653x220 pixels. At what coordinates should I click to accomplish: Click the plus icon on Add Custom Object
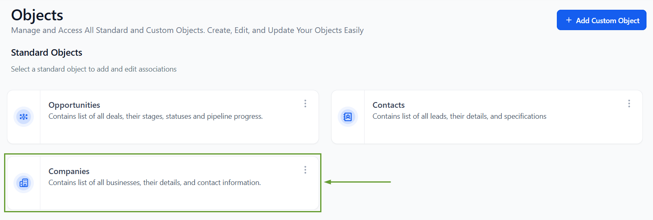[569, 20]
